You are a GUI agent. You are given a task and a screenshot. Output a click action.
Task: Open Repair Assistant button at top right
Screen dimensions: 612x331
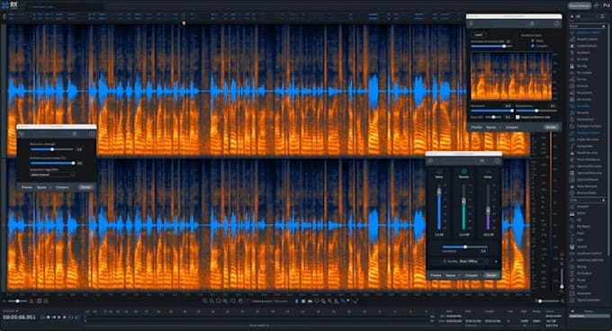(580, 6)
